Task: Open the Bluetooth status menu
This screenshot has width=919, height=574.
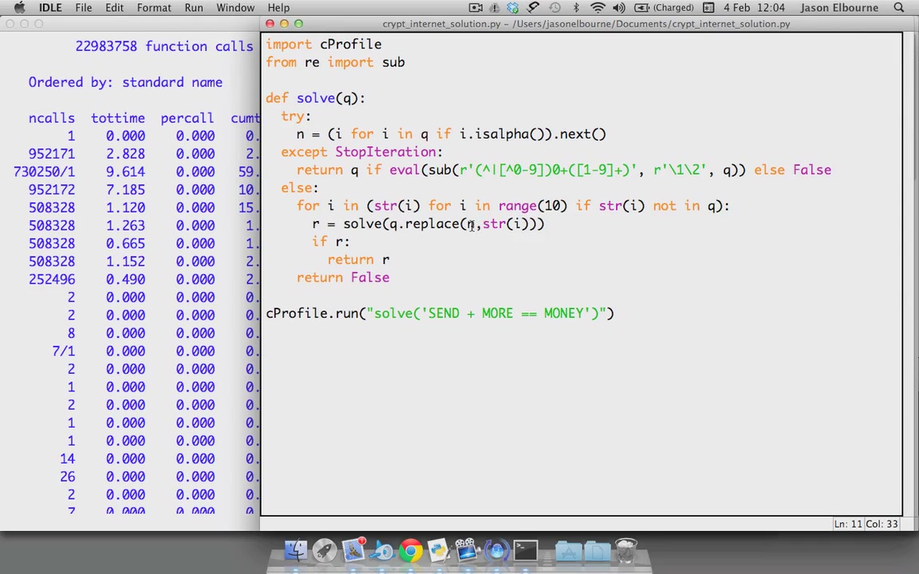Action: 576,8
